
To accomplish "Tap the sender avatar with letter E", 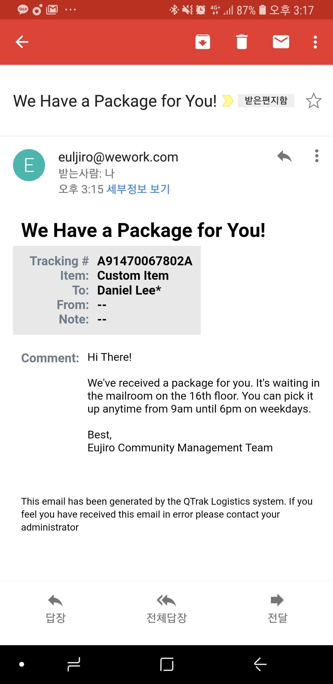I will (29, 165).
